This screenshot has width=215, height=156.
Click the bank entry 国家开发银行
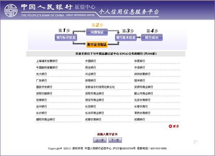click(44, 87)
